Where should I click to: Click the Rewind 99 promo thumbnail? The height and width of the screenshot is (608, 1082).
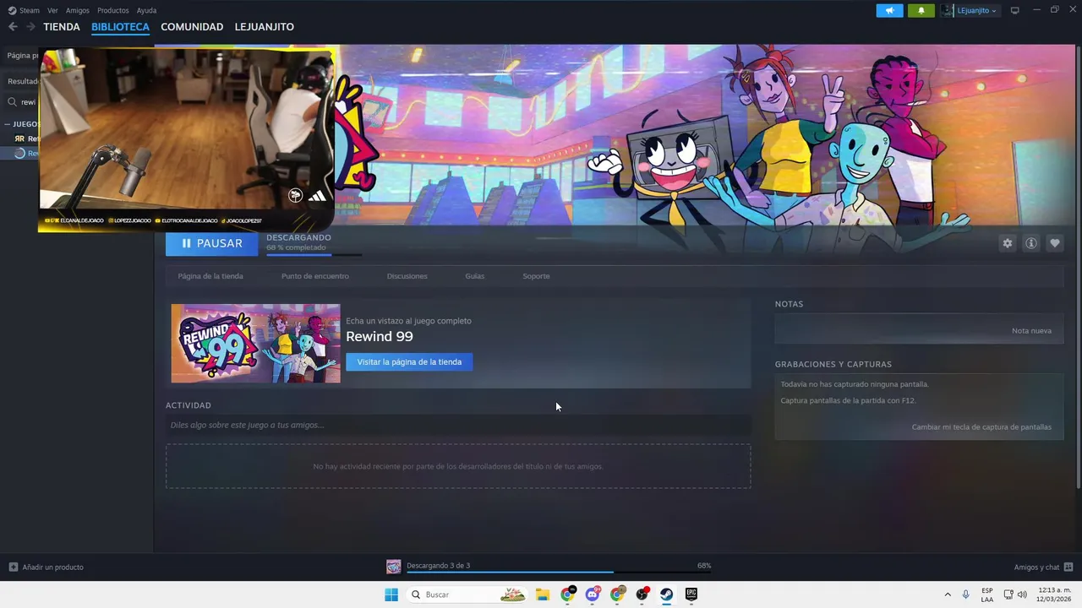(255, 344)
